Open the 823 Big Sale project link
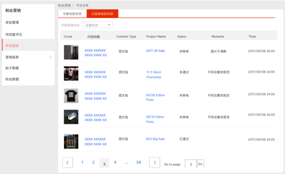 [x=155, y=139]
